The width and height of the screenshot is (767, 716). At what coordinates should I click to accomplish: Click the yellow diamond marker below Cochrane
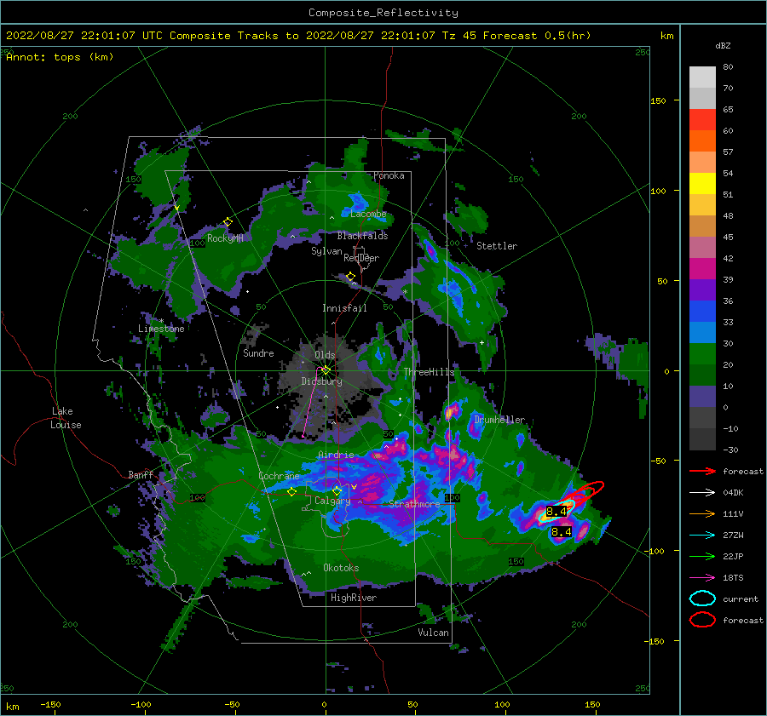click(x=291, y=491)
